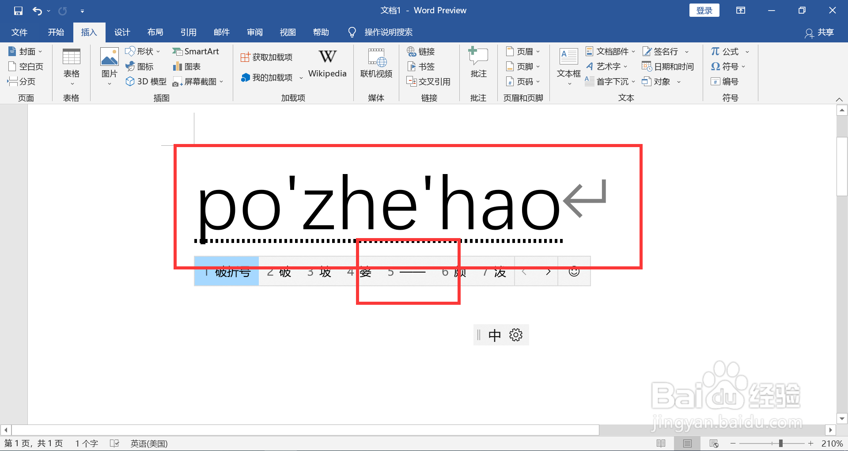Collapse the ribbon with the chevron
Image resolution: width=848 pixels, height=451 pixels.
[839, 99]
